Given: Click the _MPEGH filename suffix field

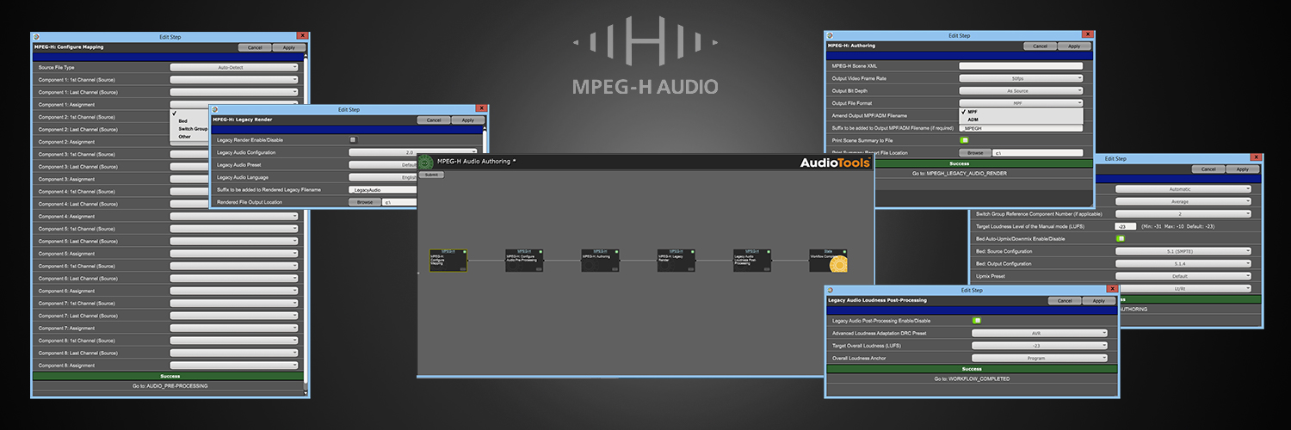Looking at the screenshot, I should [x=1021, y=128].
